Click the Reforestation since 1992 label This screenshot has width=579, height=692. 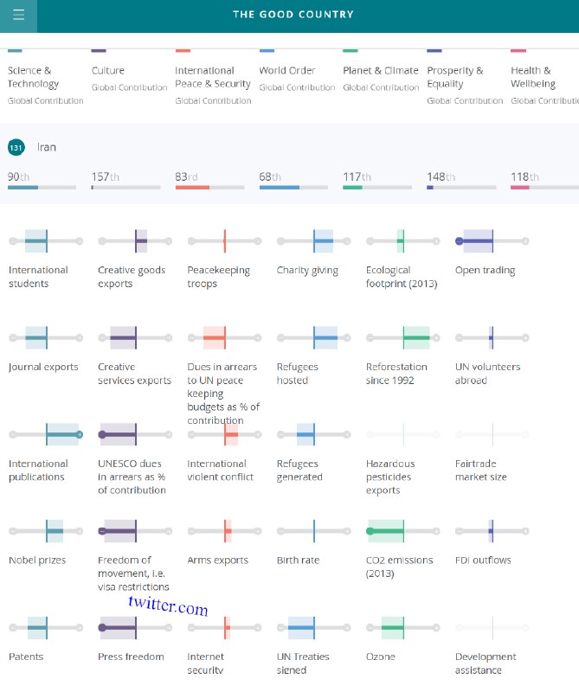[396, 373]
